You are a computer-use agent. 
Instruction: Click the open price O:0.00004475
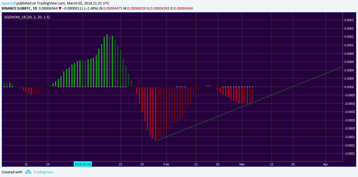click(x=111, y=8)
